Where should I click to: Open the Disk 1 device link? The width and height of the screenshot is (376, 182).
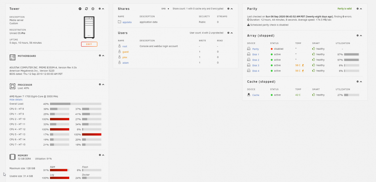[256, 55]
